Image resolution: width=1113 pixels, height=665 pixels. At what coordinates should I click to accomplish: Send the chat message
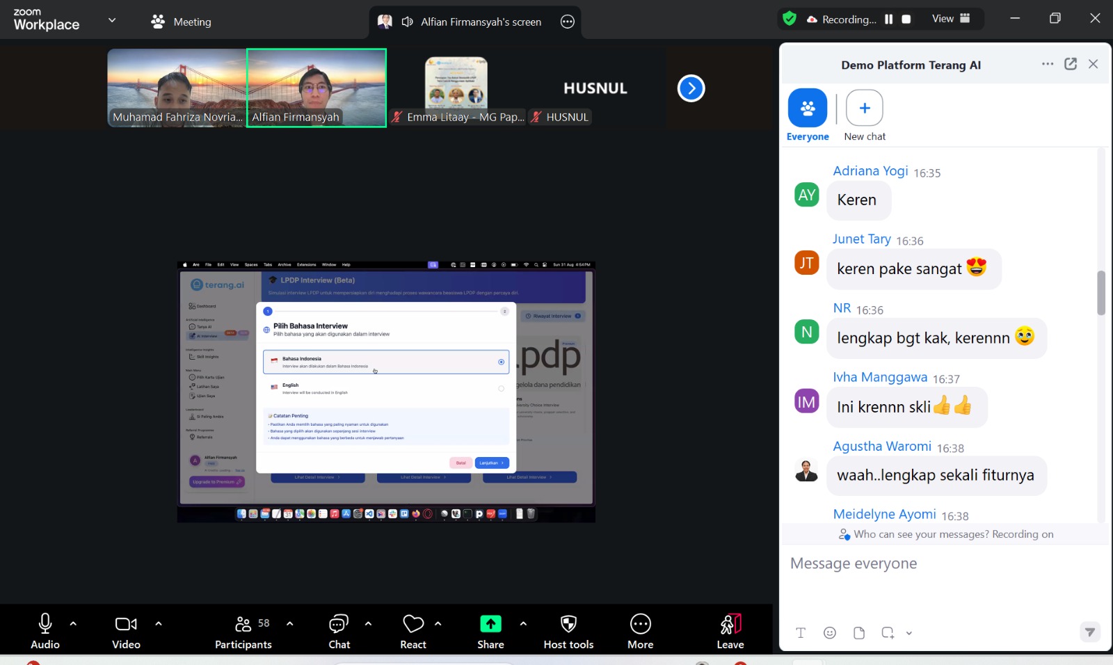(1090, 632)
